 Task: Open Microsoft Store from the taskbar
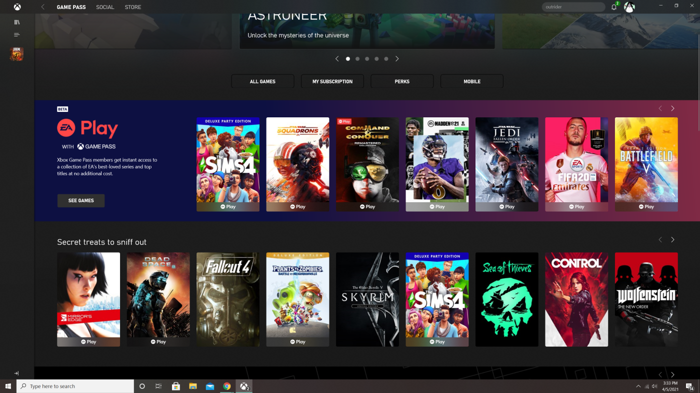[176, 386]
